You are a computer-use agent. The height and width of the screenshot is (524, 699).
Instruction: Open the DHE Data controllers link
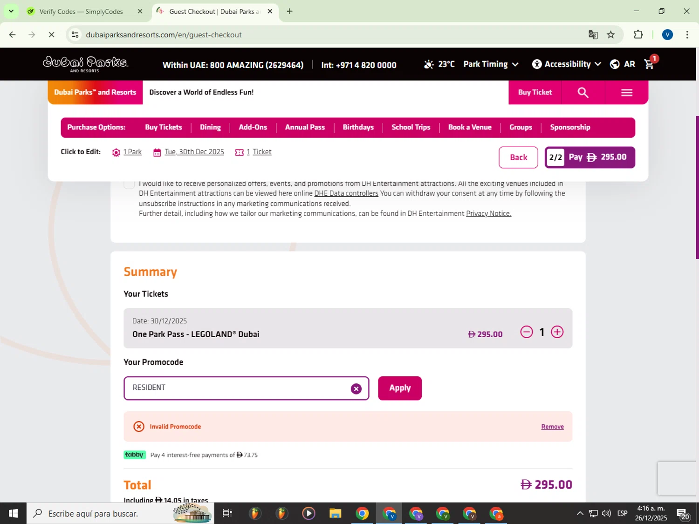[x=346, y=193]
